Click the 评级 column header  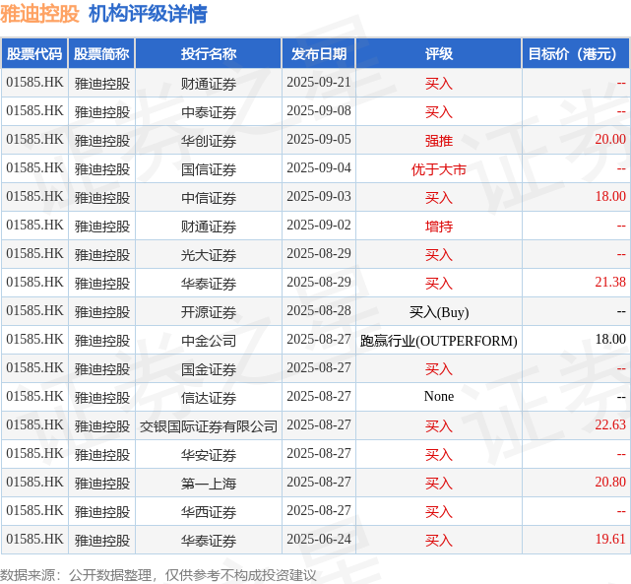click(439, 53)
